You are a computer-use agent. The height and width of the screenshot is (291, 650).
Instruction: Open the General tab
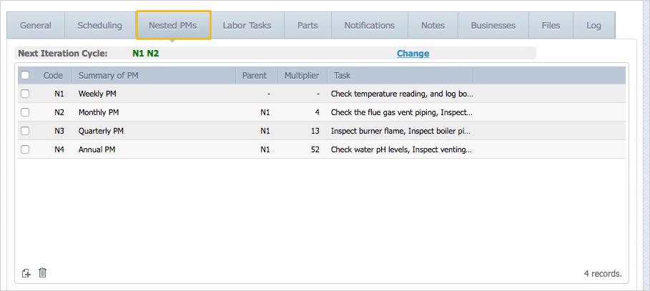point(36,25)
